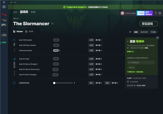Apply Add 100 Health cheat
Image resolution: width=163 pixels, height=114 pixels.
pyautogui.click(x=56, y=40)
